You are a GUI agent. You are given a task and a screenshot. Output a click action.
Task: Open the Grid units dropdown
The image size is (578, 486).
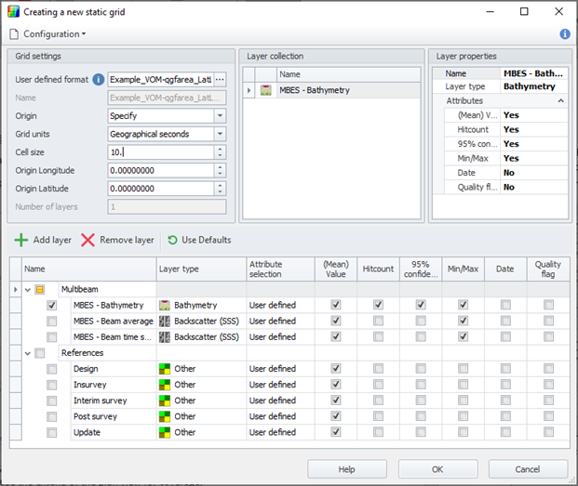coord(220,134)
